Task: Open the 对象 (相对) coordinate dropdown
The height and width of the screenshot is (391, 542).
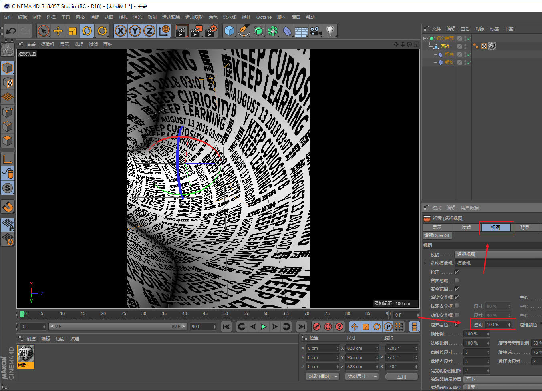Action: pos(322,376)
